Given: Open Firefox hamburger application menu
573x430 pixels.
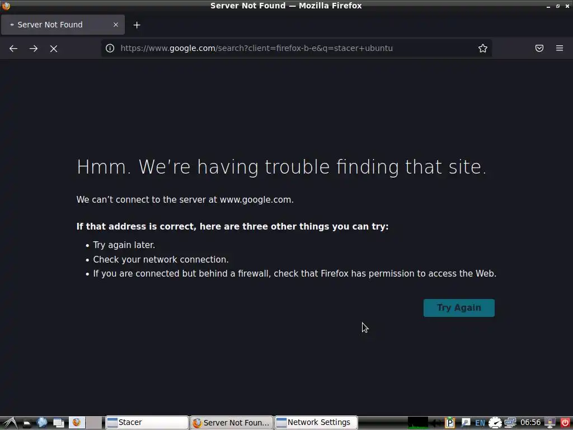Looking at the screenshot, I should (560, 48).
